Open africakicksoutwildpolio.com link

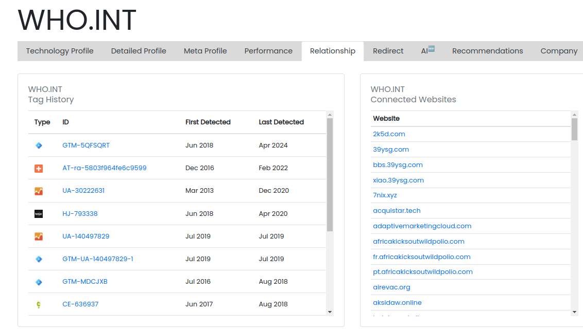coord(419,242)
